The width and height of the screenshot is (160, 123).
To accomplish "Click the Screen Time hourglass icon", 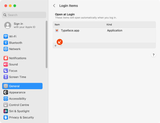I will [x=6, y=77].
